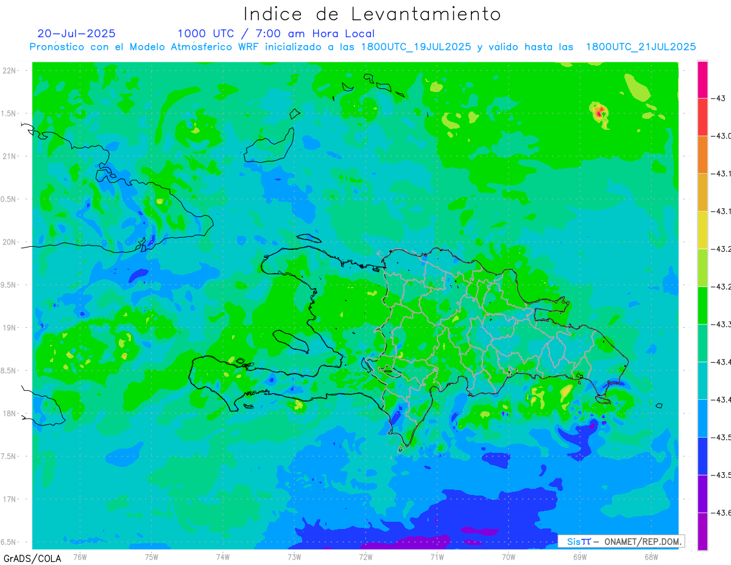Click '1000 UTC / 7:00 am Hora Local'
731x565 pixels.
point(276,34)
